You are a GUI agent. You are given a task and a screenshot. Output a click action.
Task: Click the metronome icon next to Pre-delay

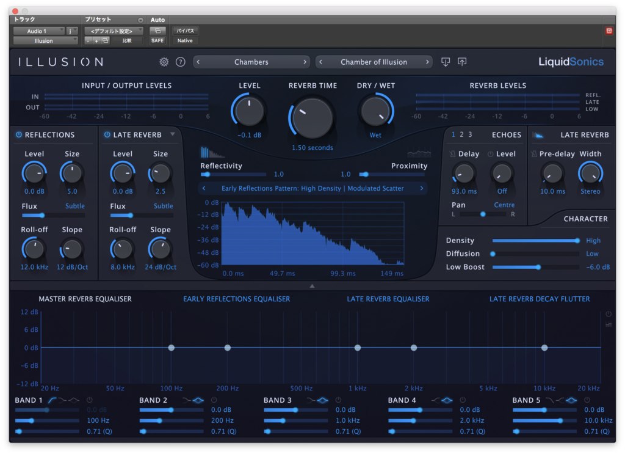533,155
